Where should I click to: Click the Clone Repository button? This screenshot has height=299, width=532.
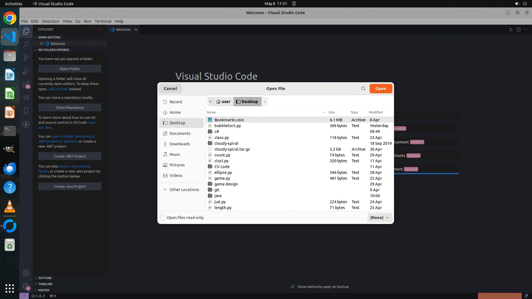[x=70, y=107]
